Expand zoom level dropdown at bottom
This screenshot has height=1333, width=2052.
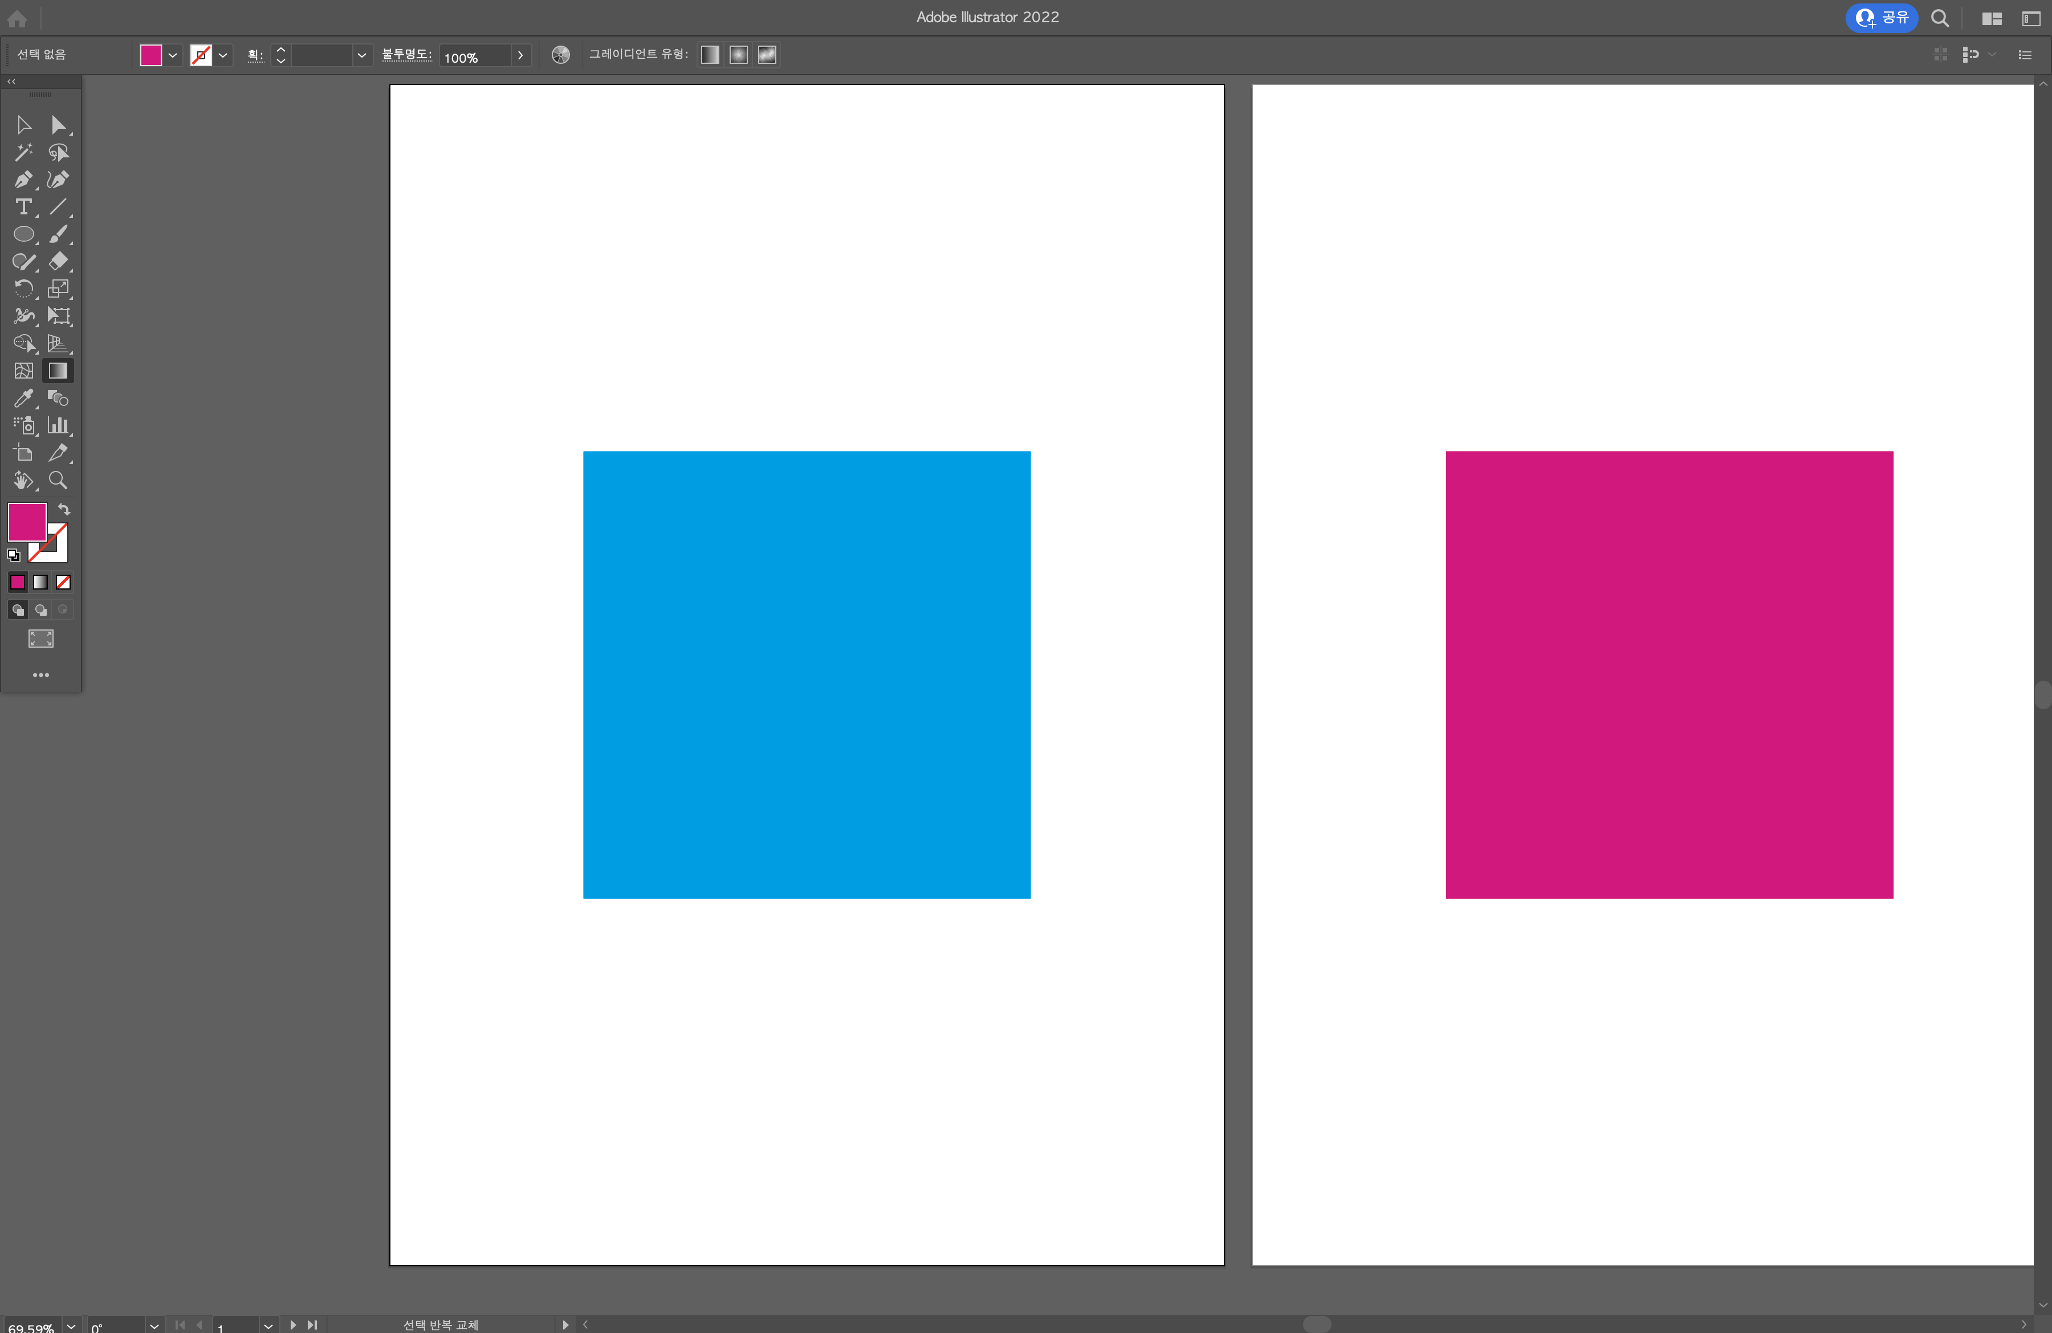pos(72,1325)
